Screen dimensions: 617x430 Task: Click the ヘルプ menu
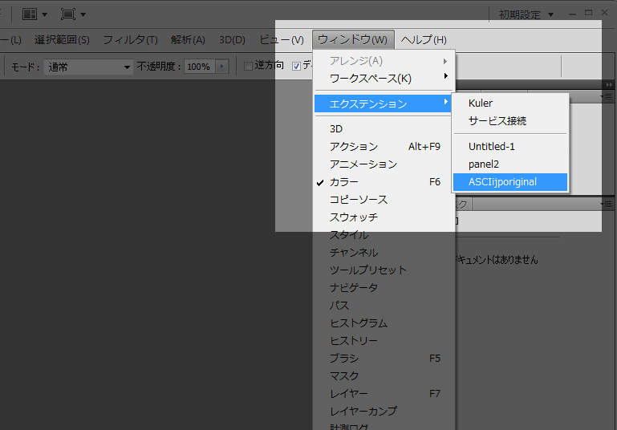(423, 39)
